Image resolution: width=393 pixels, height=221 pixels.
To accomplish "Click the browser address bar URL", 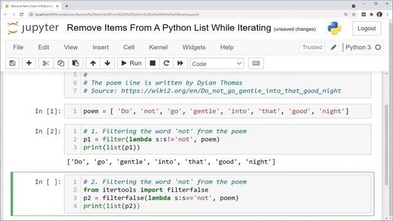I will [x=117, y=15].
